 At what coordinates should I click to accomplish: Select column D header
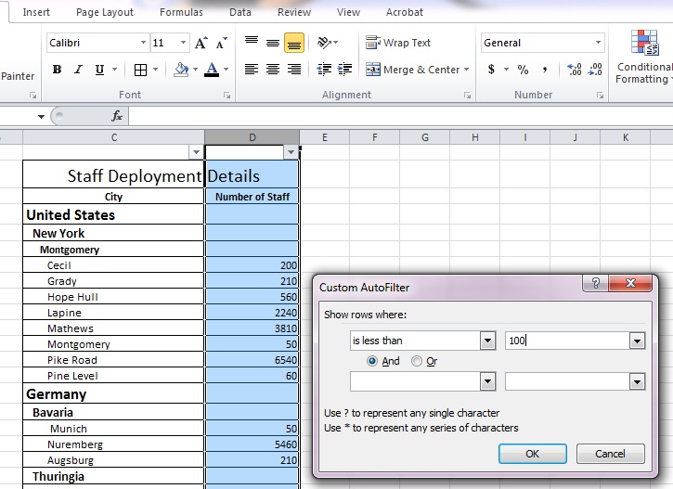(252, 137)
